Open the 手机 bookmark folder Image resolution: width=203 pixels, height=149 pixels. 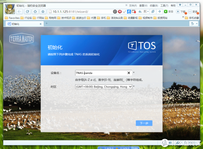tap(101, 18)
